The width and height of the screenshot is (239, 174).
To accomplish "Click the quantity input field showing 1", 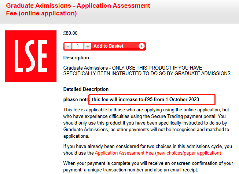I will coord(78,46).
